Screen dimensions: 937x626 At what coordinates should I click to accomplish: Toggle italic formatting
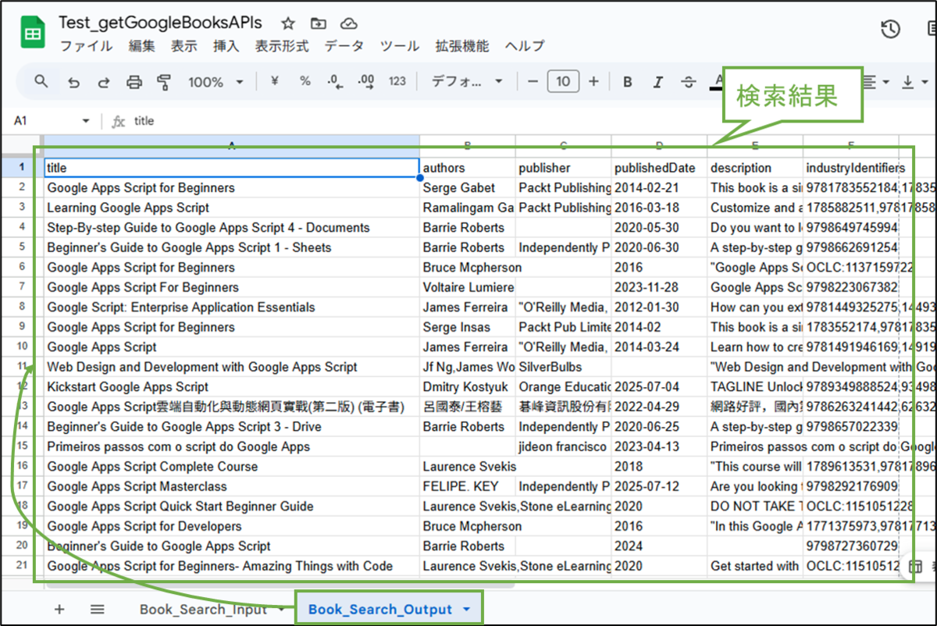[x=658, y=82]
